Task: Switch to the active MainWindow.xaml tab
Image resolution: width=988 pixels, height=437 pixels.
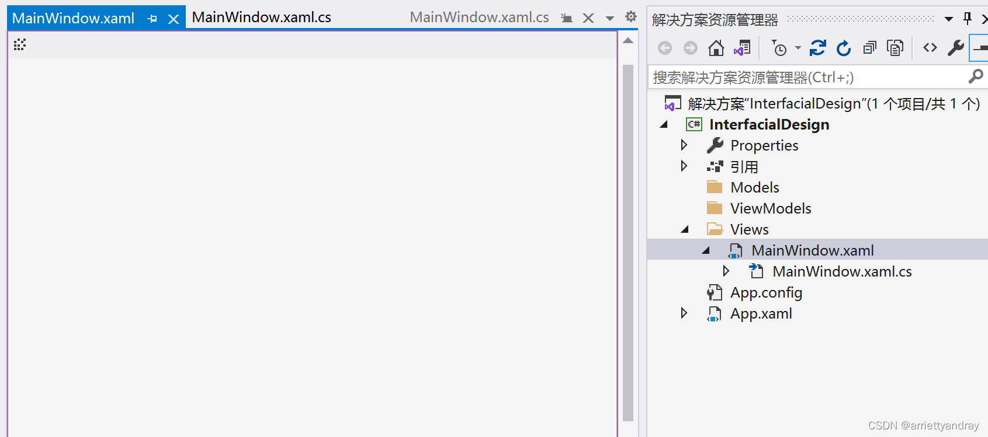Action: [74, 18]
